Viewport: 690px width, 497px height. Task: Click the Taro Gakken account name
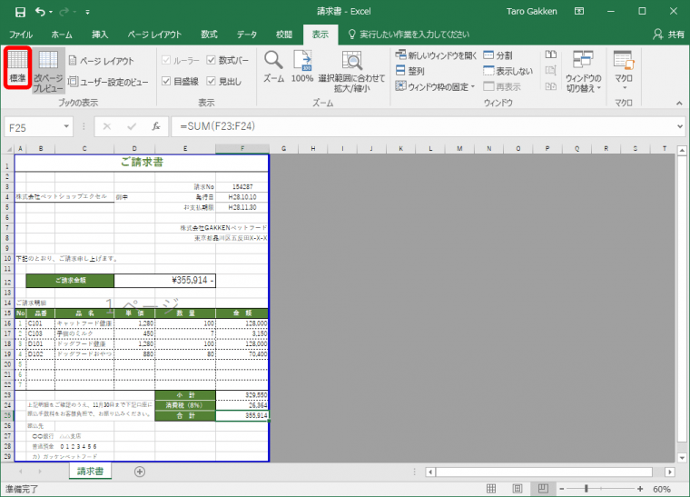[x=532, y=12]
